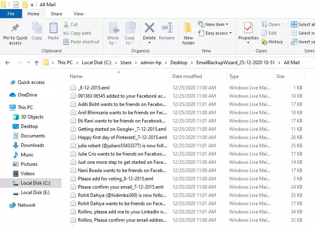
Task: Click the Back navigation arrow
Action: pyautogui.click(x=7, y=63)
